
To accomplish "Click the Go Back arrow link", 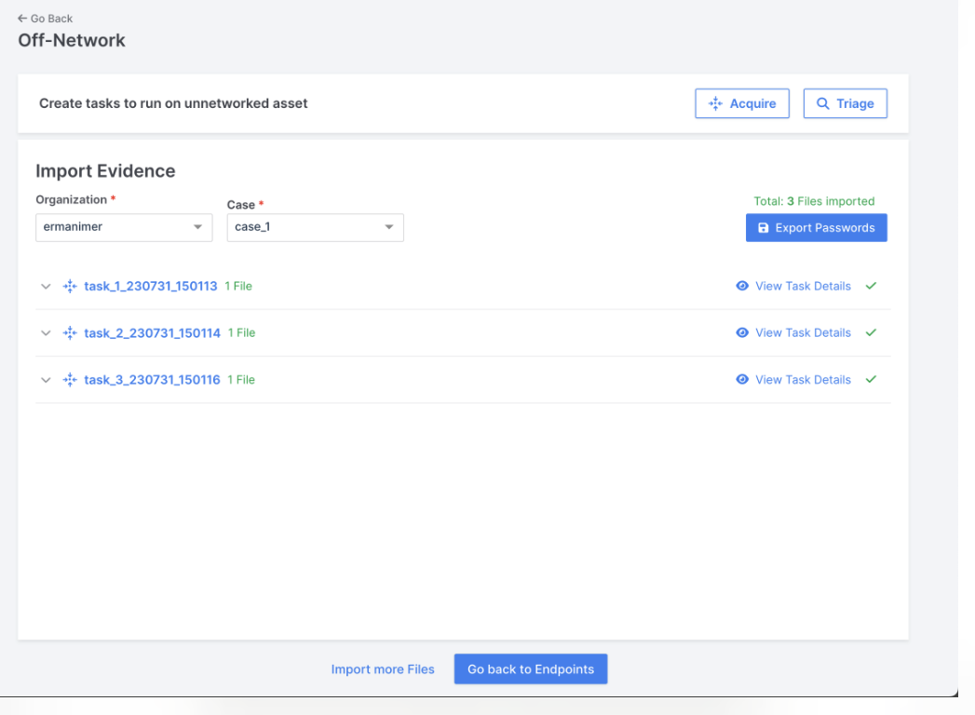I will 45,19.
